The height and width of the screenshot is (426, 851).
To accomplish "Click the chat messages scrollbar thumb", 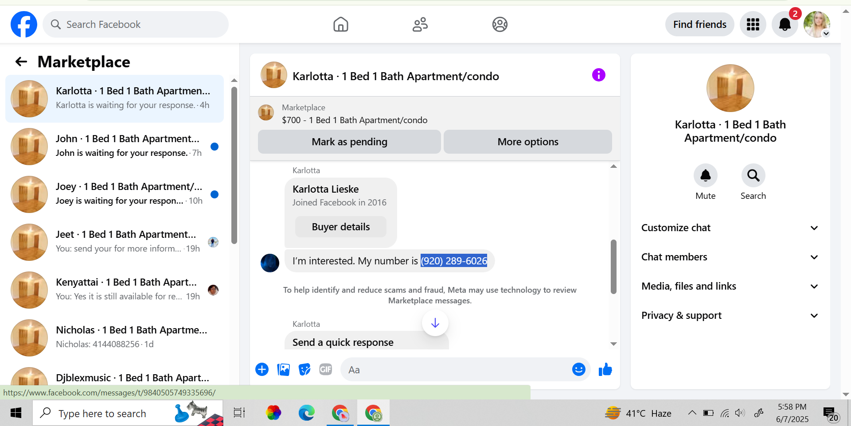I will (x=613, y=267).
